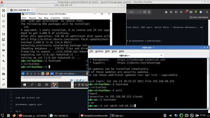Click the keyboard icon in viewer sidebar
The width and height of the screenshot is (210, 118).
[4, 50]
